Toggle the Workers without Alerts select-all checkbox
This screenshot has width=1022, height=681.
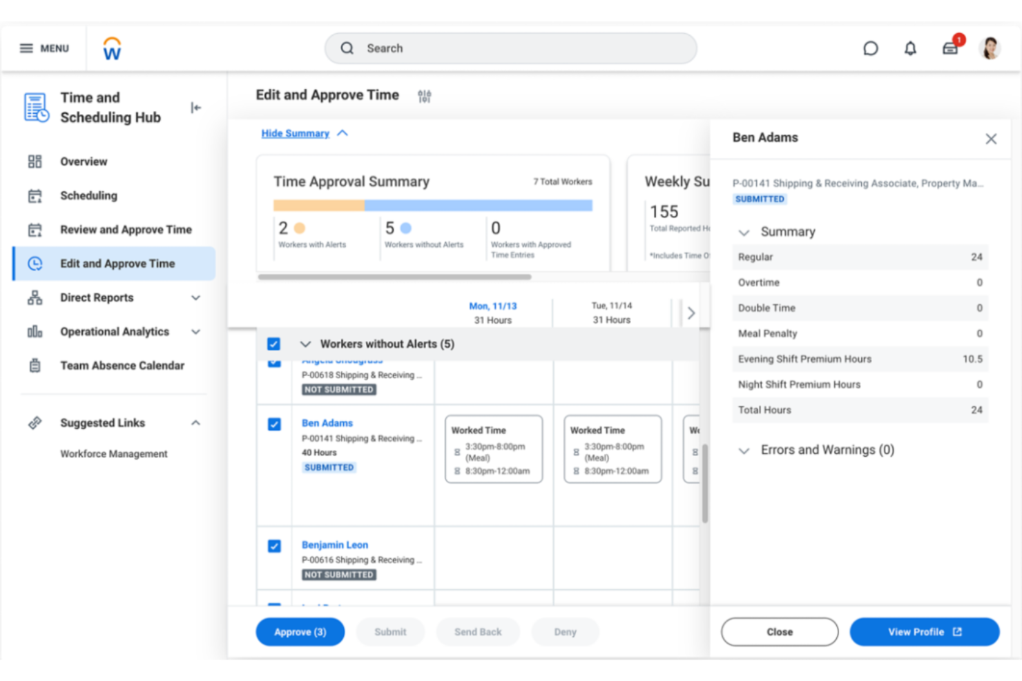(x=274, y=344)
